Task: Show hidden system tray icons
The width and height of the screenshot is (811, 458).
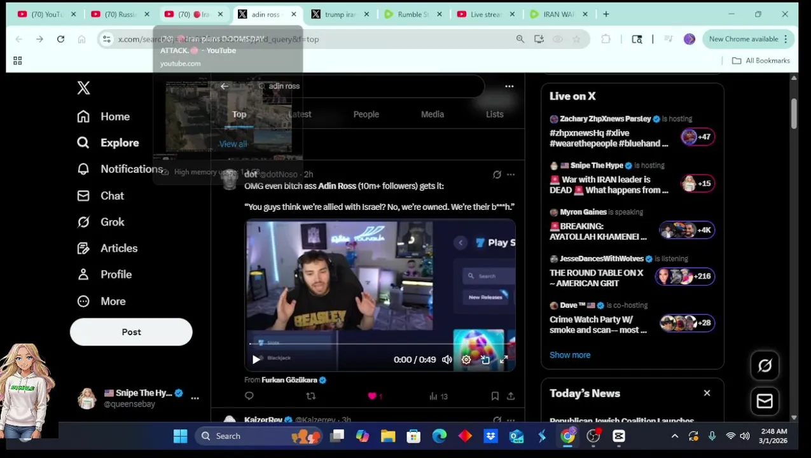Action: [675, 436]
